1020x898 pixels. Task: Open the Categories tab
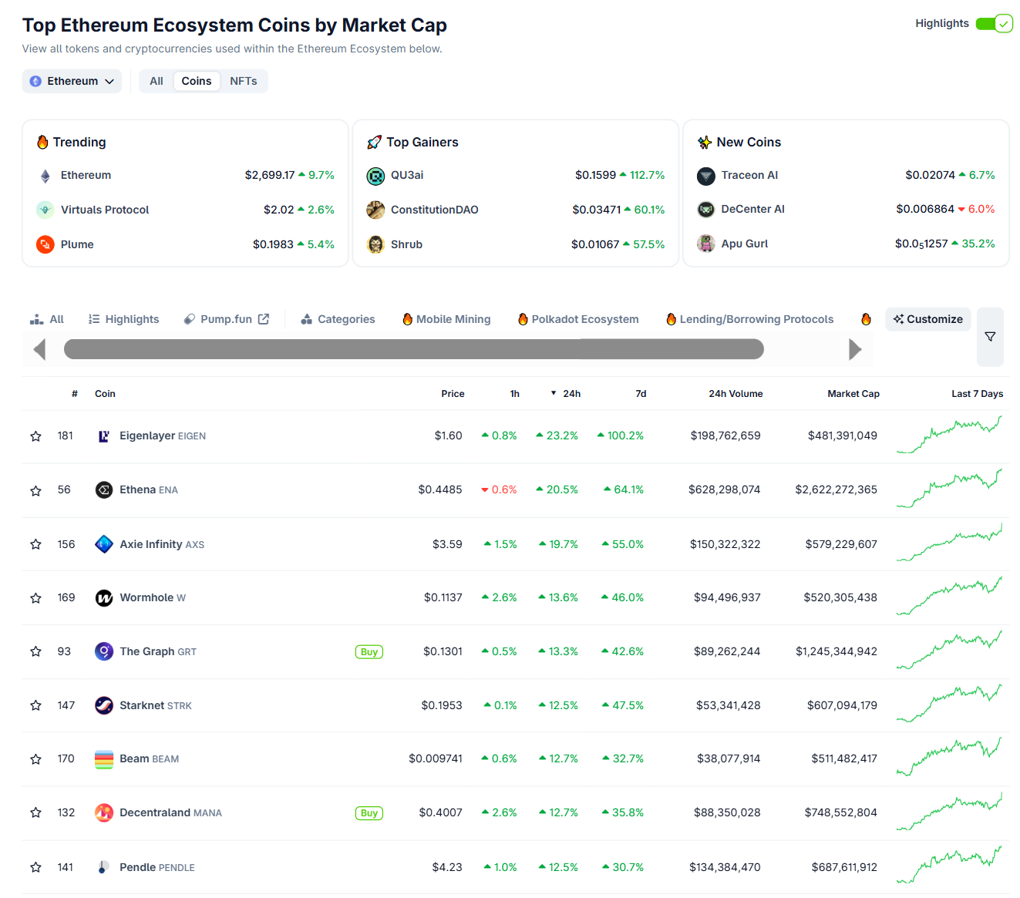pos(338,319)
